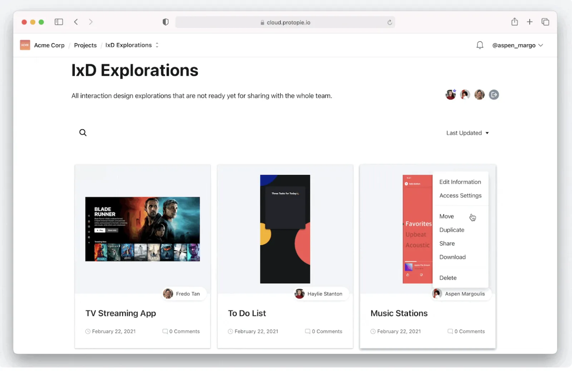Open the red Music Stations thumbnail

(x=417, y=229)
